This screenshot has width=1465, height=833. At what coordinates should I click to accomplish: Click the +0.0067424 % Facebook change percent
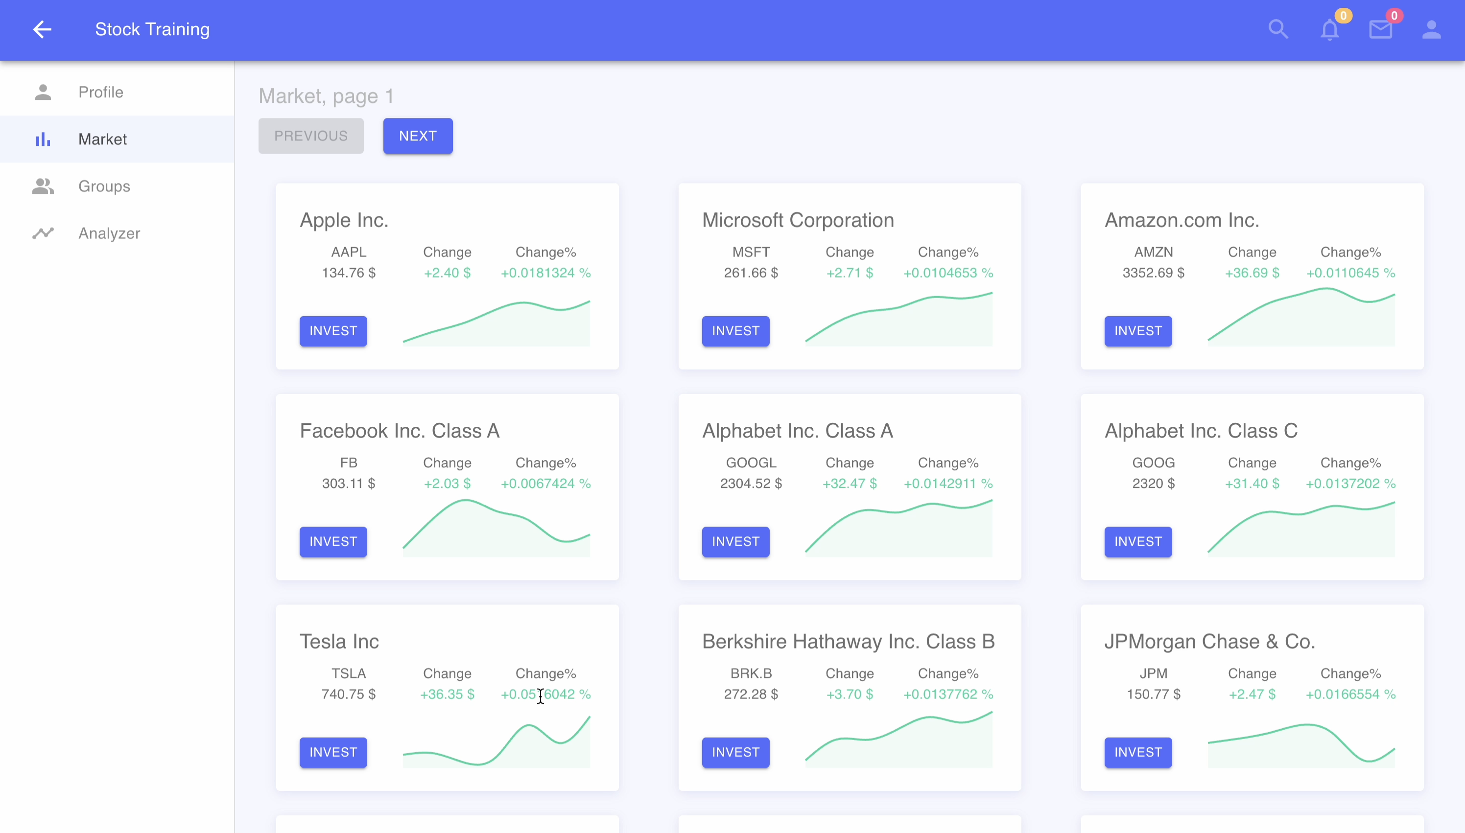(545, 484)
